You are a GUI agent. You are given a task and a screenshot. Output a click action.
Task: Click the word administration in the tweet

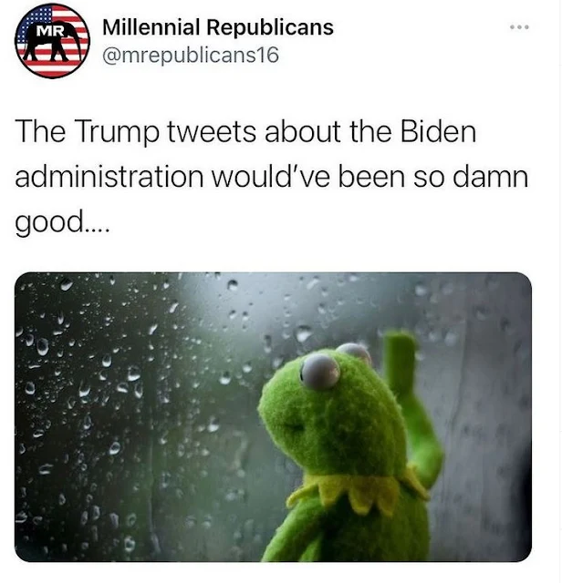tap(109, 176)
